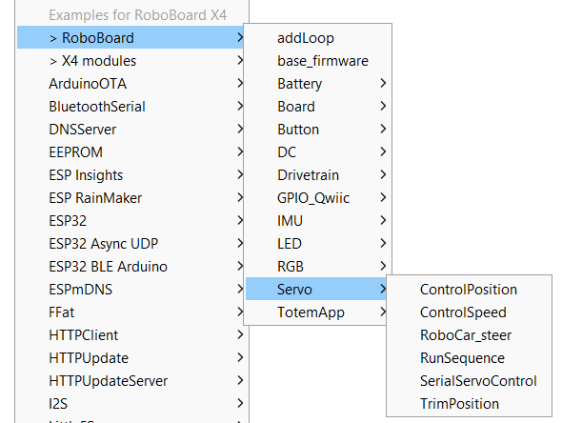562x423 pixels.
Task: Open the BluetoothSerial examples submenu
Action: coord(131,107)
